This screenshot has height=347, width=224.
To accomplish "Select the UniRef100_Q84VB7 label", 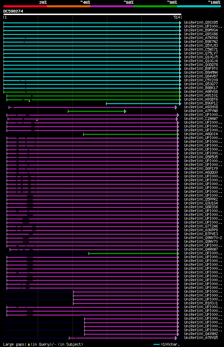I will (201, 76).
